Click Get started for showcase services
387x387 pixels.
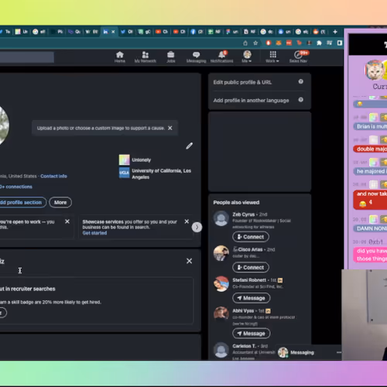point(94,233)
